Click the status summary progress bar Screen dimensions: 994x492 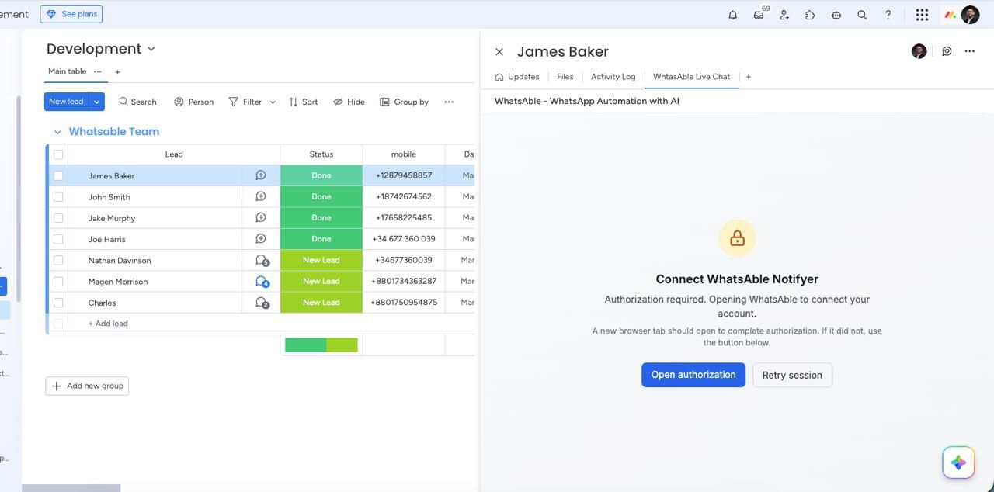click(321, 345)
